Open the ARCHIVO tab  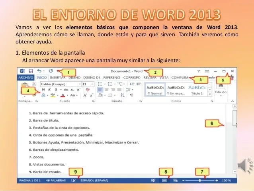25,78
